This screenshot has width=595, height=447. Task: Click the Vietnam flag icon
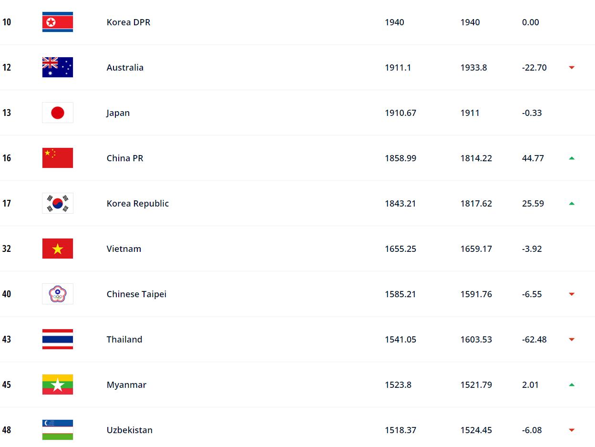(58, 249)
